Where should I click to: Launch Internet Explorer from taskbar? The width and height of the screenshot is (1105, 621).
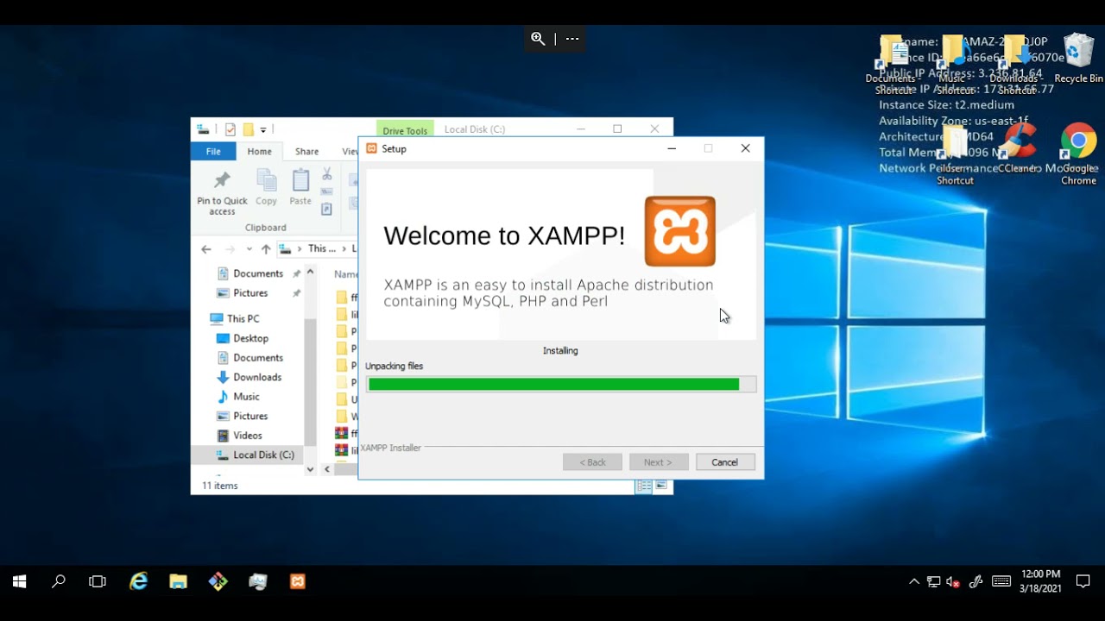point(138,581)
